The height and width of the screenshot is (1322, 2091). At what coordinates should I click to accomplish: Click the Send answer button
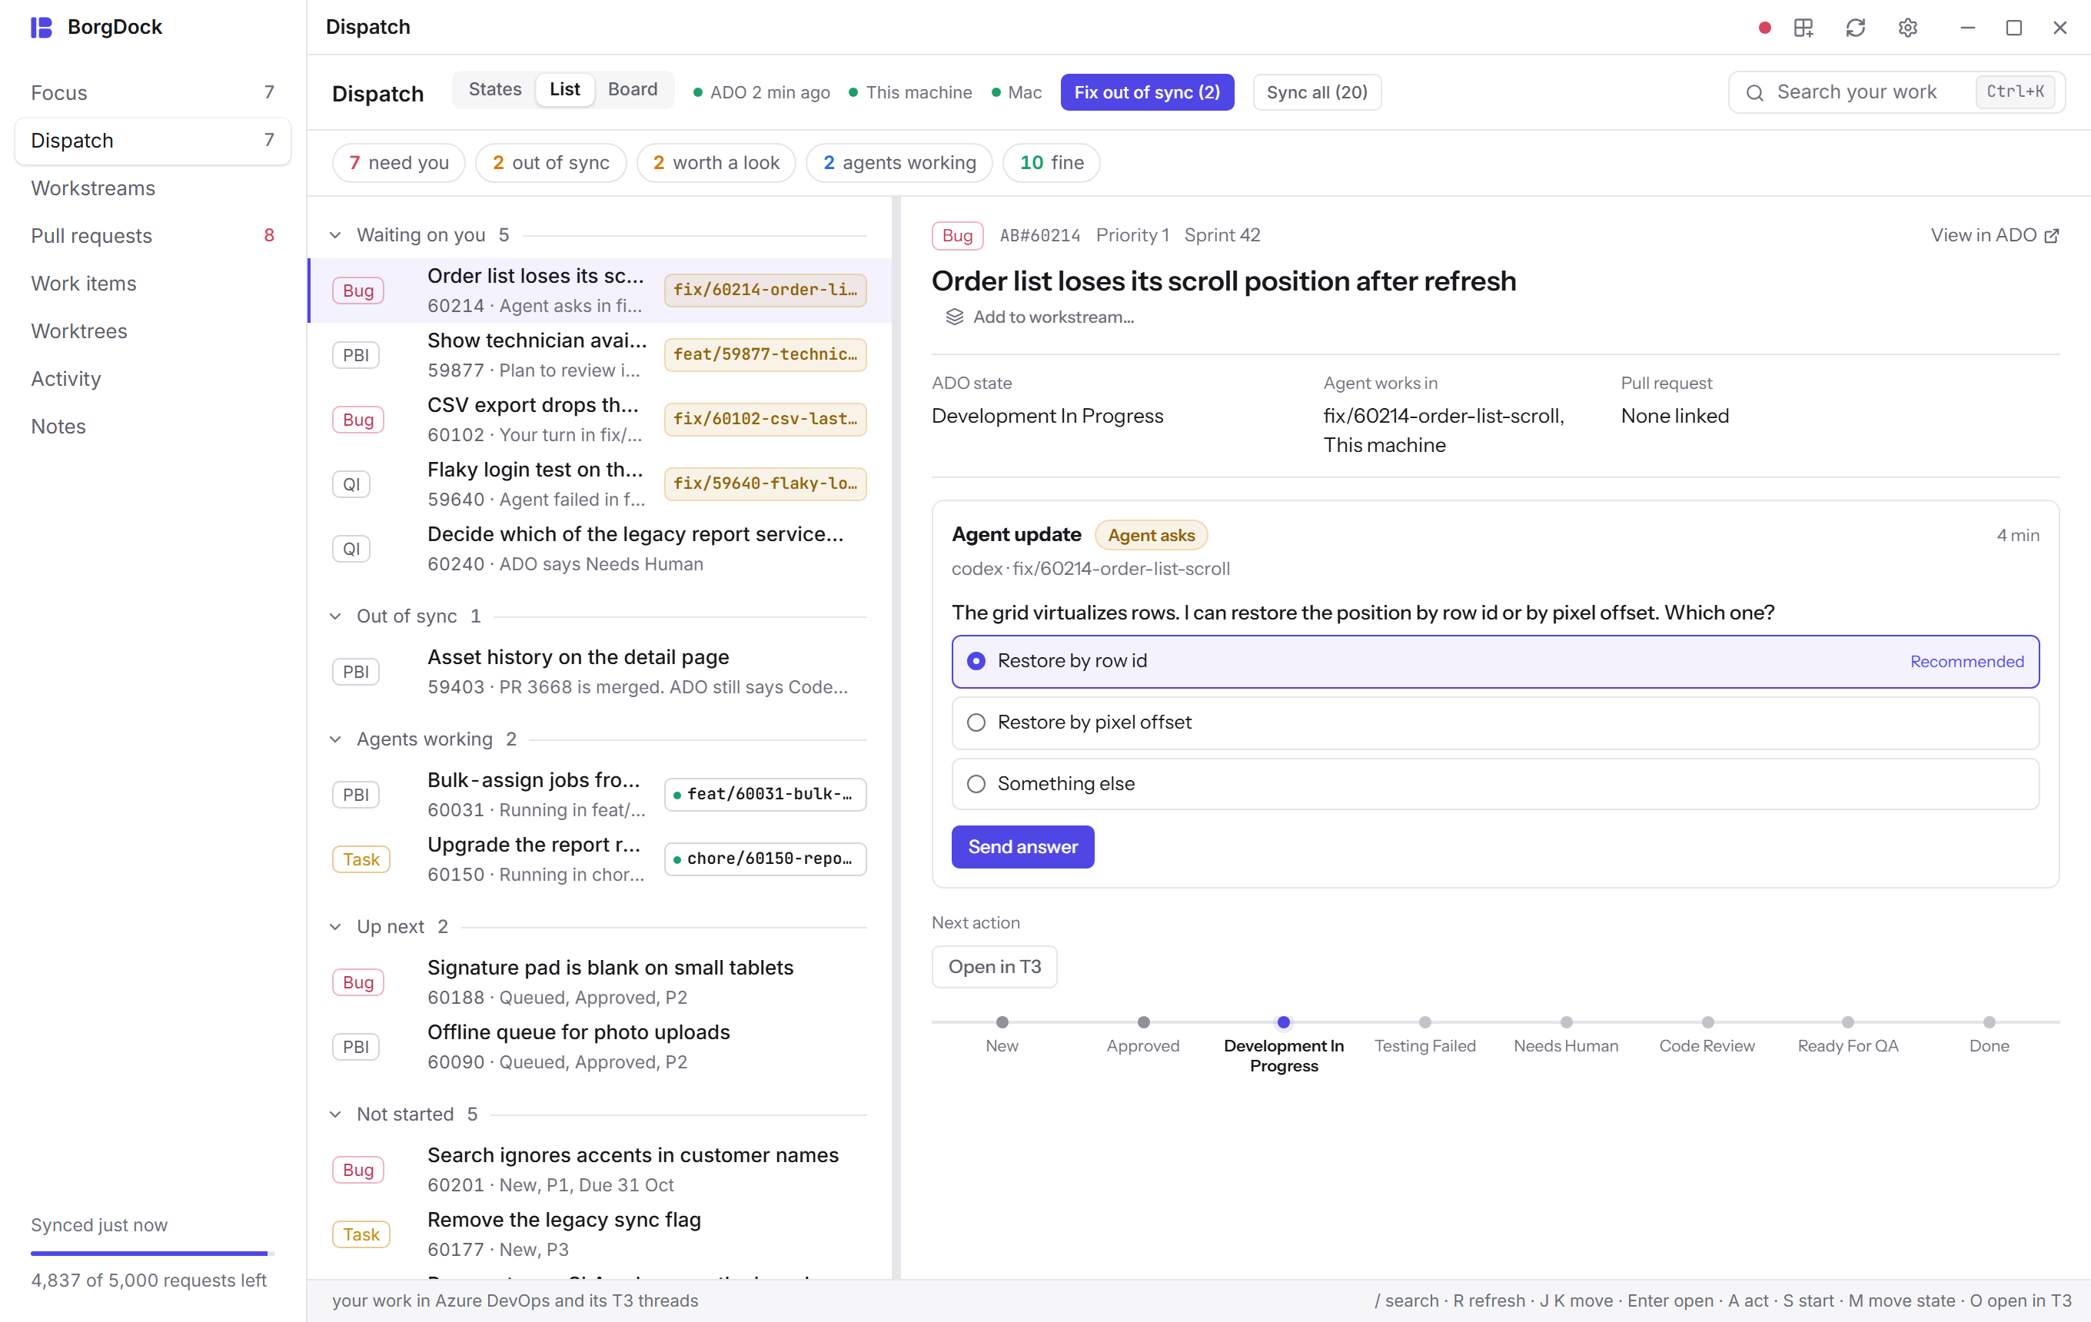point(1022,847)
